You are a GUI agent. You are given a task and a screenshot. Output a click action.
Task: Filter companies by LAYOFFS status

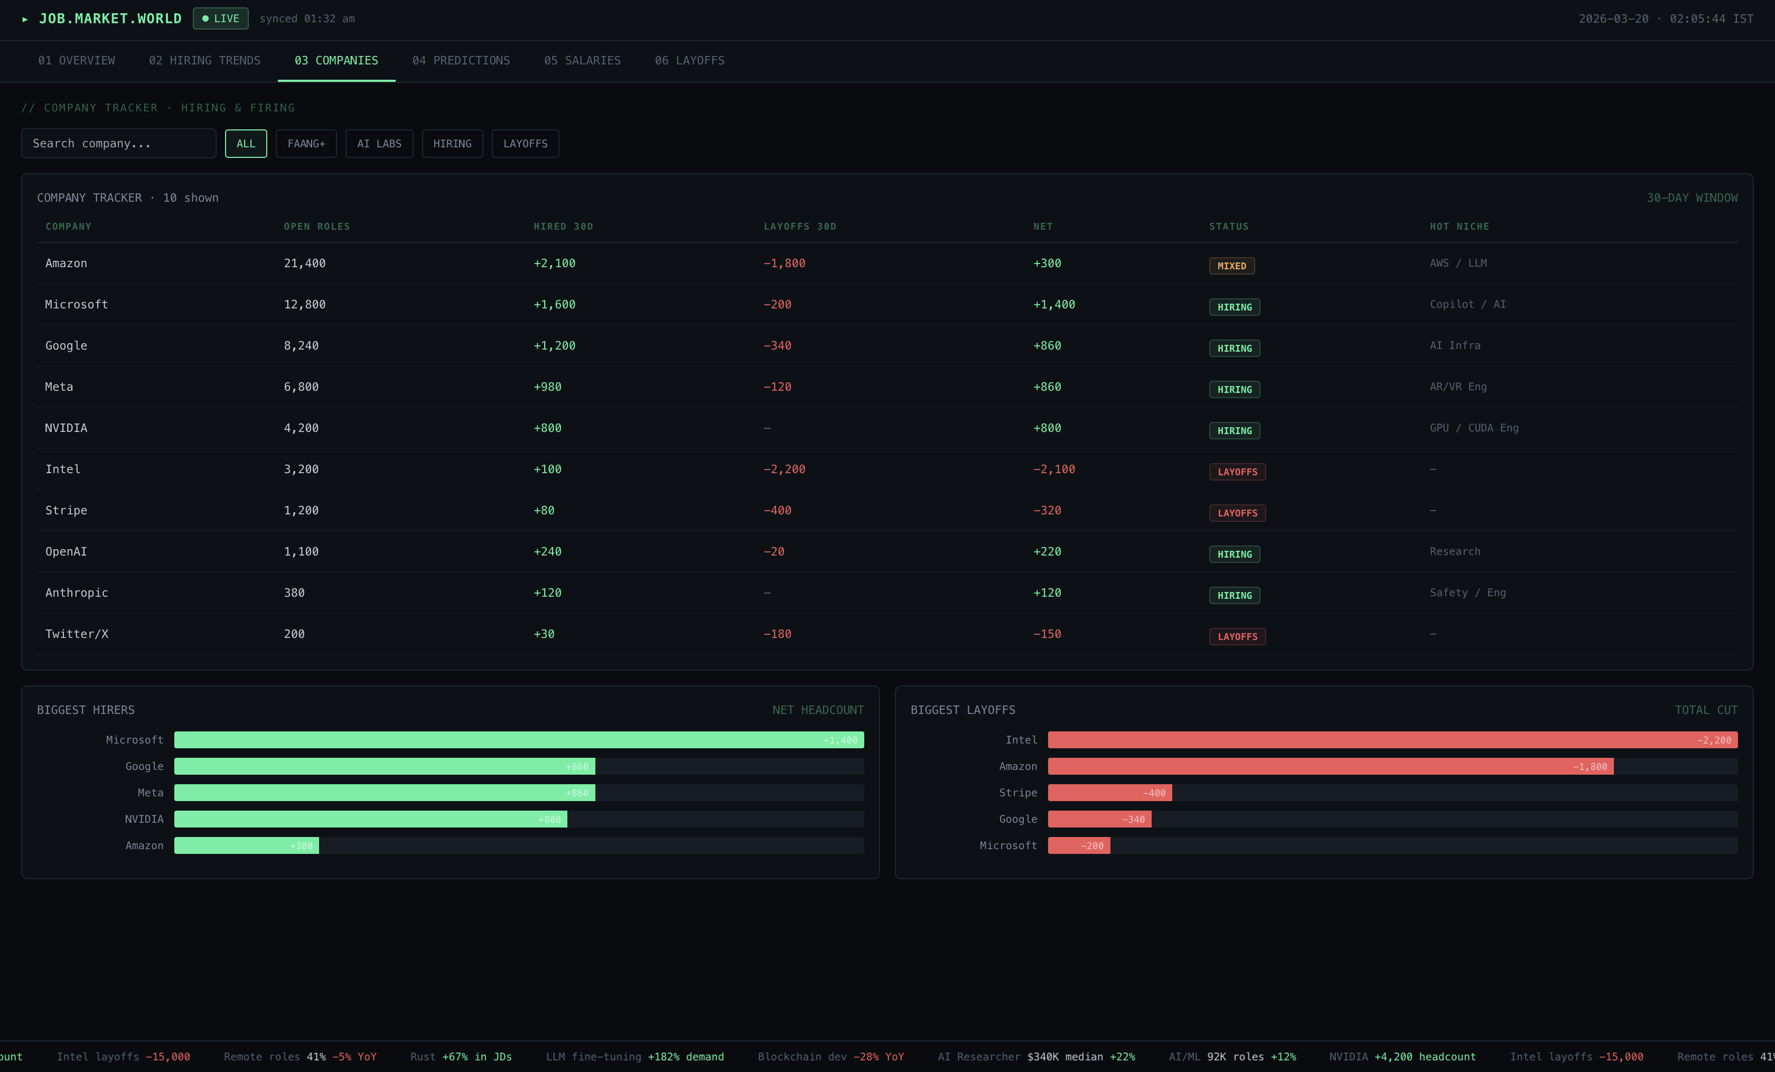click(x=525, y=143)
